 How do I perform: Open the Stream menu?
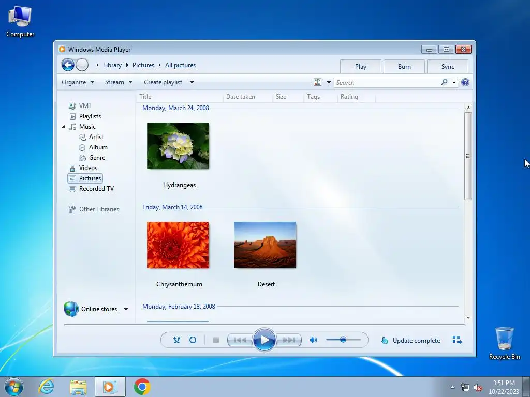coord(119,82)
